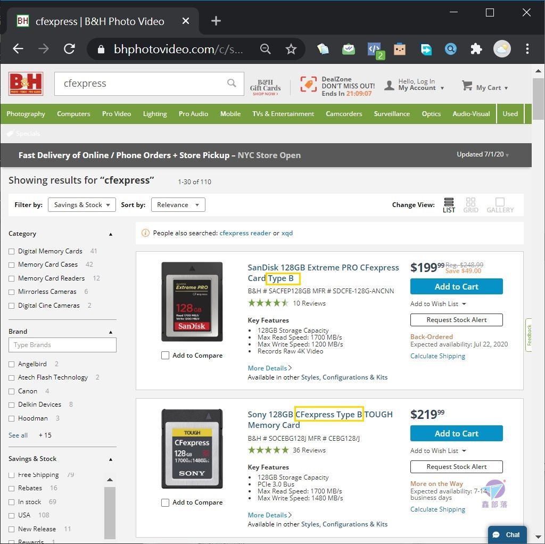Check the Memory Card Readers category
The image size is (545, 544).
pyautogui.click(x=12, y=278)
